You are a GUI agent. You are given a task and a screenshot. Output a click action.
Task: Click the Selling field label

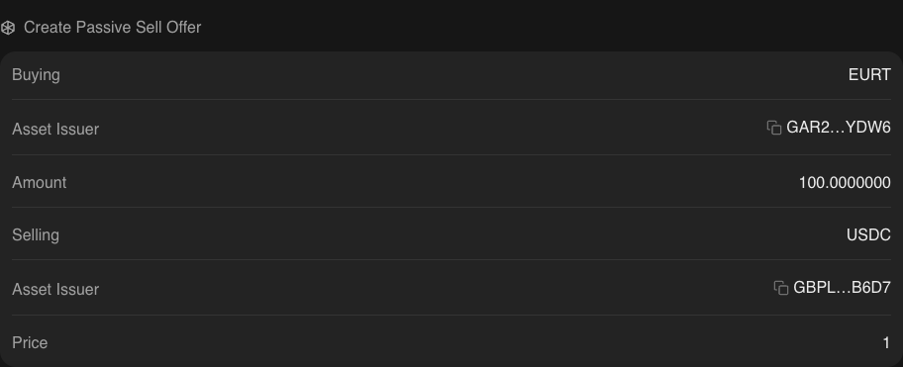tap(36, 235)
